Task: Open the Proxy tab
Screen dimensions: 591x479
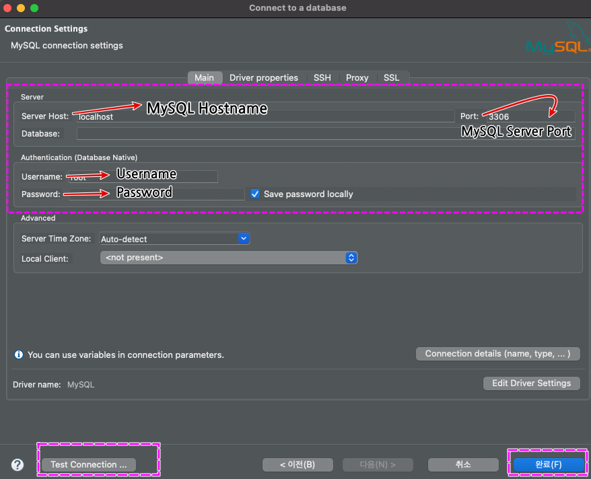Action: pyautogui.click(x=357, y=77)
